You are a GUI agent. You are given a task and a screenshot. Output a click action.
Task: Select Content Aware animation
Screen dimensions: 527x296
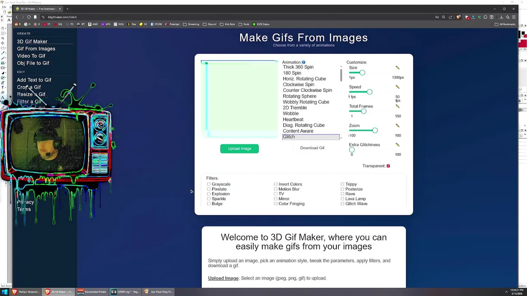298,131
